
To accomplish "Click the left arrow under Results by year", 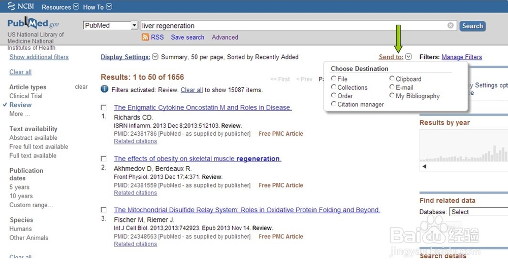I will (424, 167).
